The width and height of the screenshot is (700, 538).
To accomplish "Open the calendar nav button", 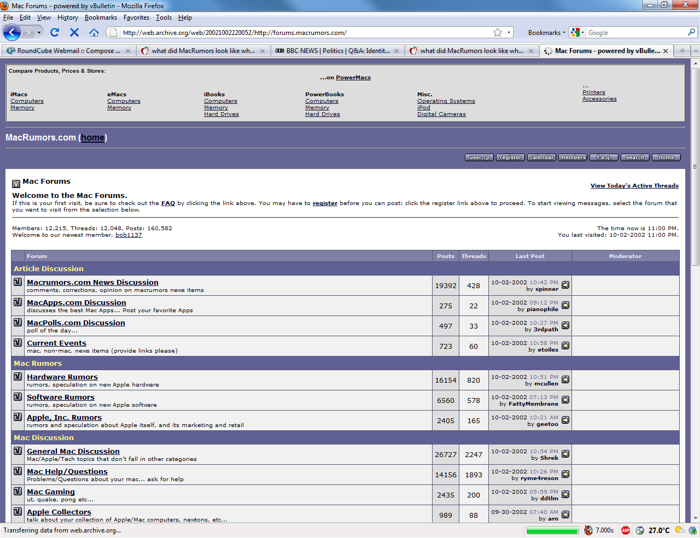I will tap(541, 157).
